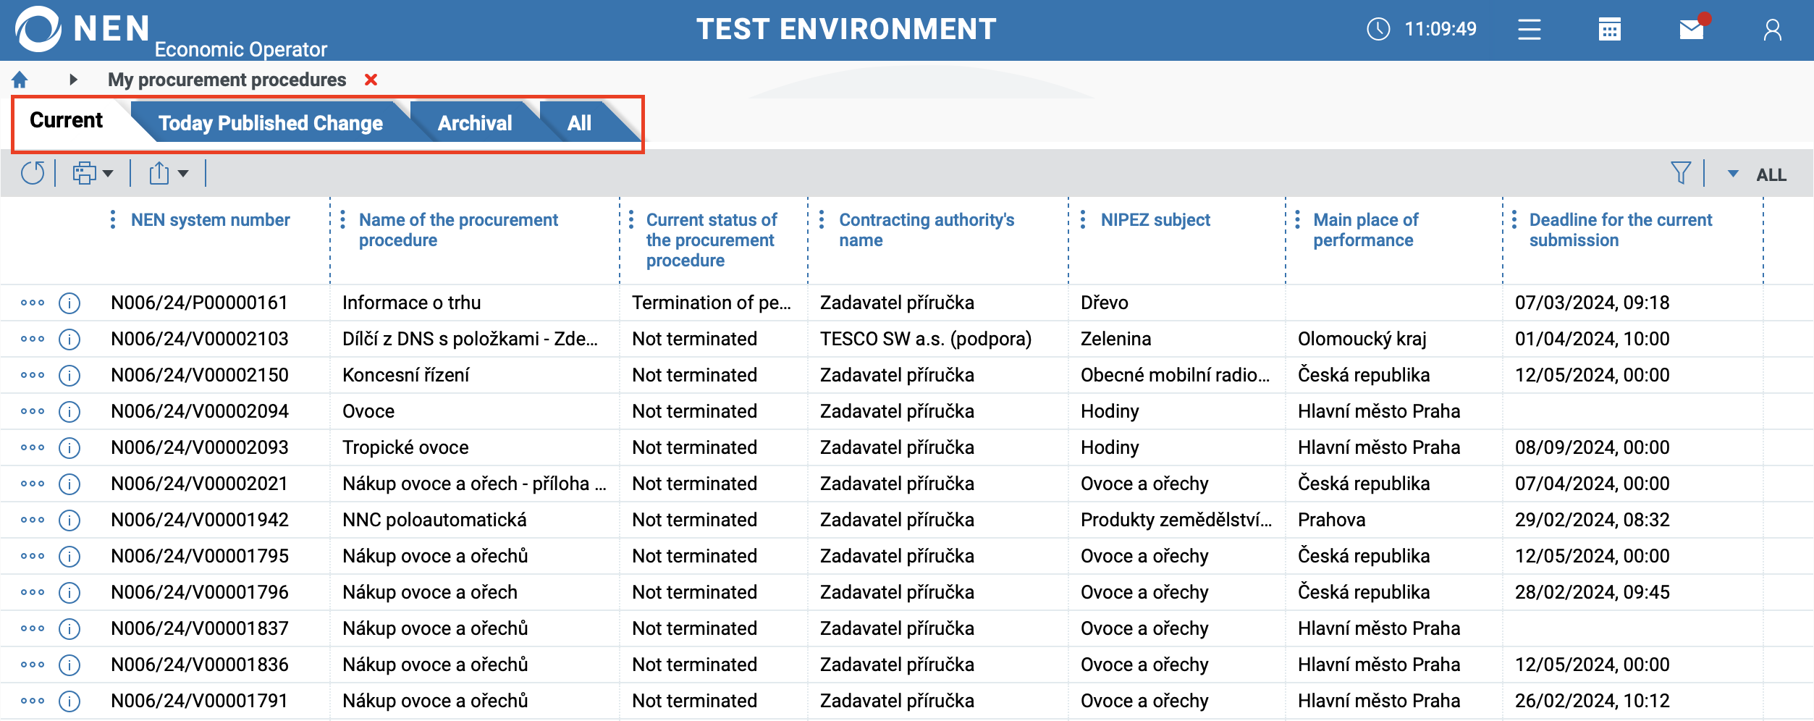The width and height of the screenshot is (1814, 721).
Task: Select the All tab
Action: pos(579,123)
